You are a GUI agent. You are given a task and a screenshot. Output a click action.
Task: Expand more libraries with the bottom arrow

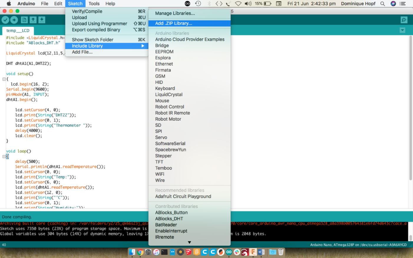(189, 242)
